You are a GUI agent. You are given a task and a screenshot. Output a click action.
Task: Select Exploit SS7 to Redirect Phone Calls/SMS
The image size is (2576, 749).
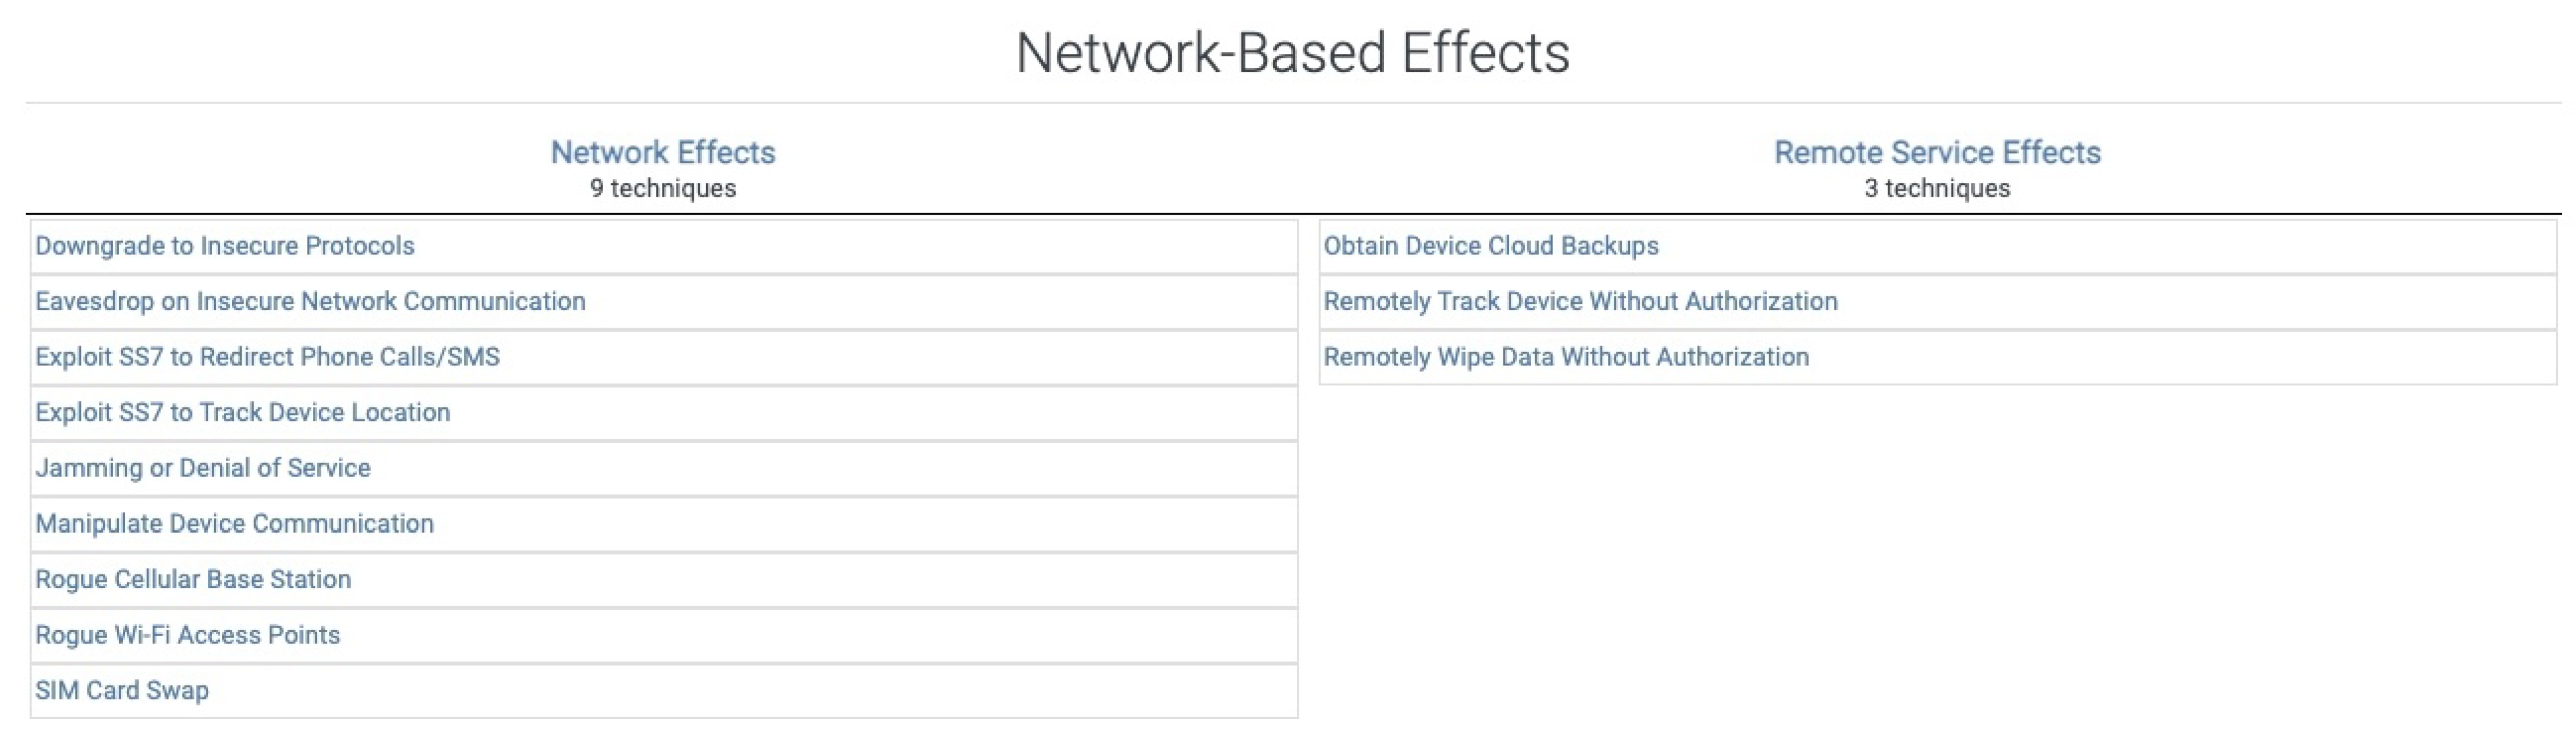point(267,357)
